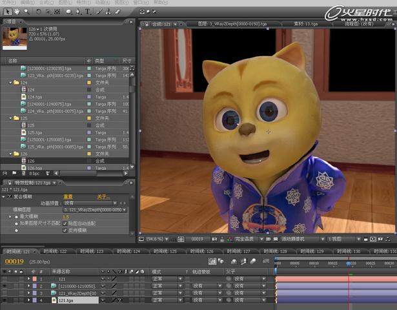Collapse the 126 folder in project panel
This screenshot has width=397, height=310.
tap(10, 154)
